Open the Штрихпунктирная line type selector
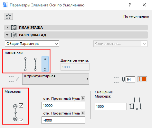 56,79
